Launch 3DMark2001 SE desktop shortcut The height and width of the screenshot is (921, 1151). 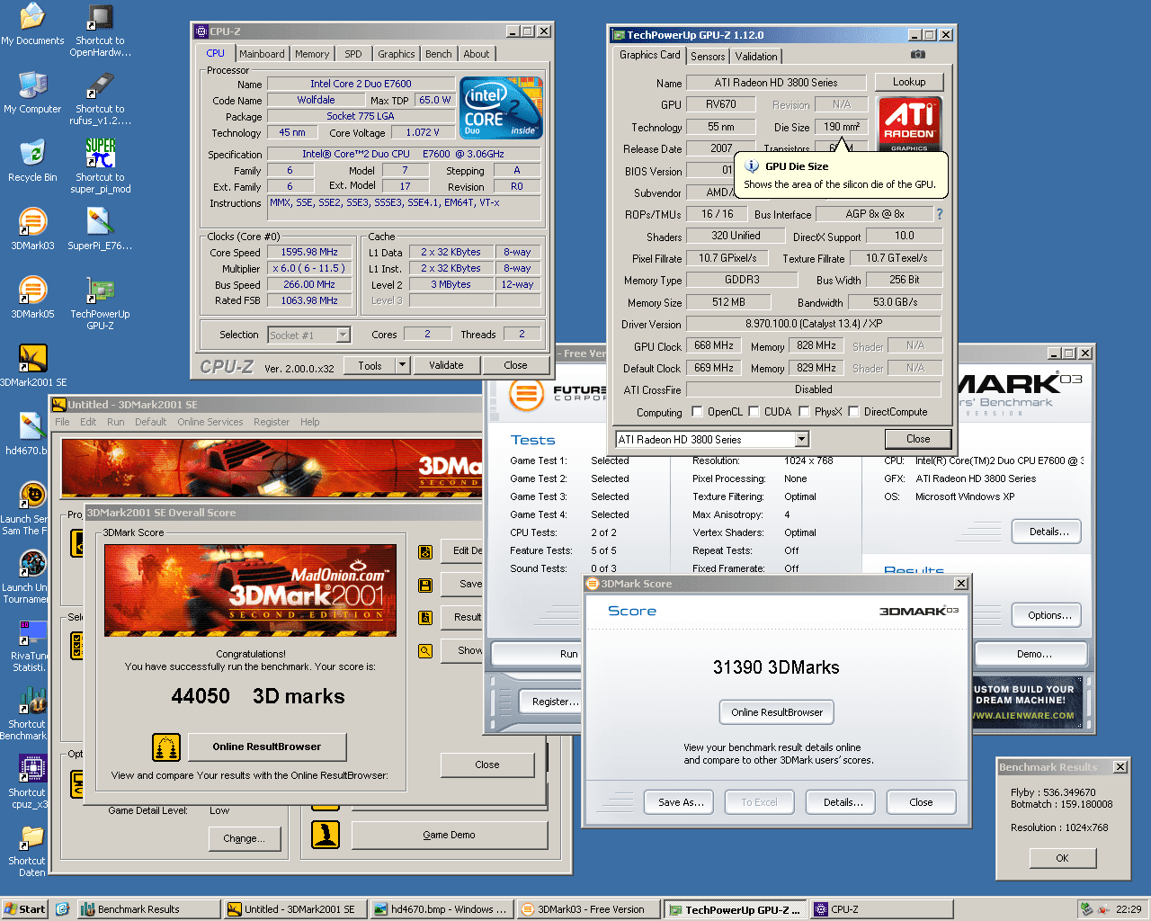pos(32,366)
